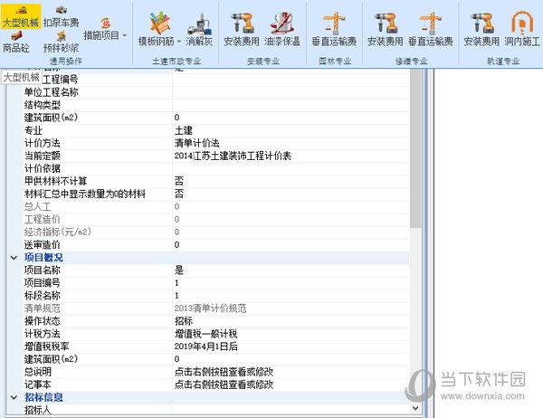Select the 当前定额 label
The height and width of the screenshot is (418, 543).
pyautogui.click(x=43, y=156)
